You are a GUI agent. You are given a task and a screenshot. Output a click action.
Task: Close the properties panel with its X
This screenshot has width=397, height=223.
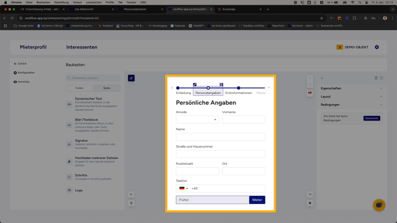322,78
